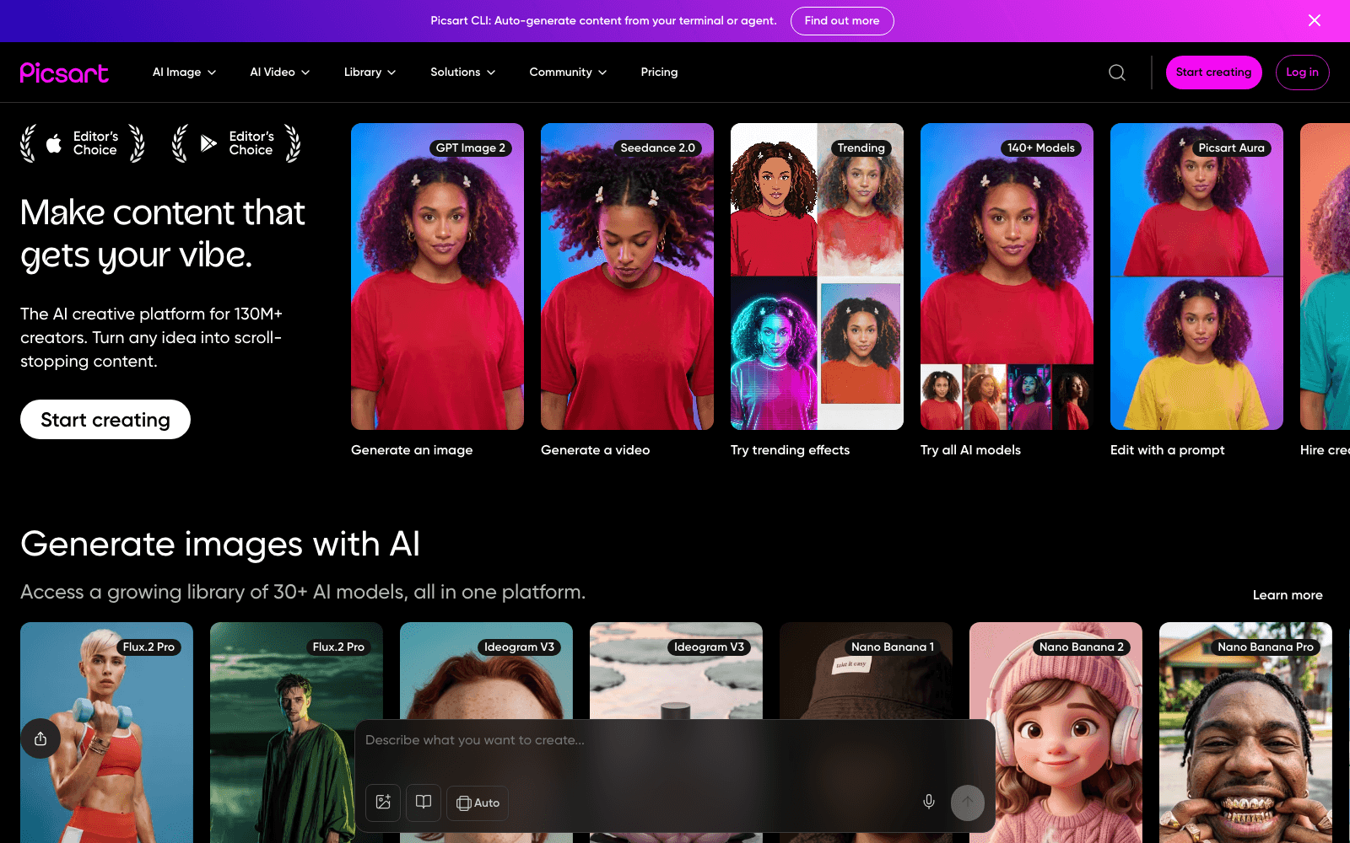This screenshot has height=843, width=1350.
Task: Expand the Solutions menu
Action: [x=462, y=72]
